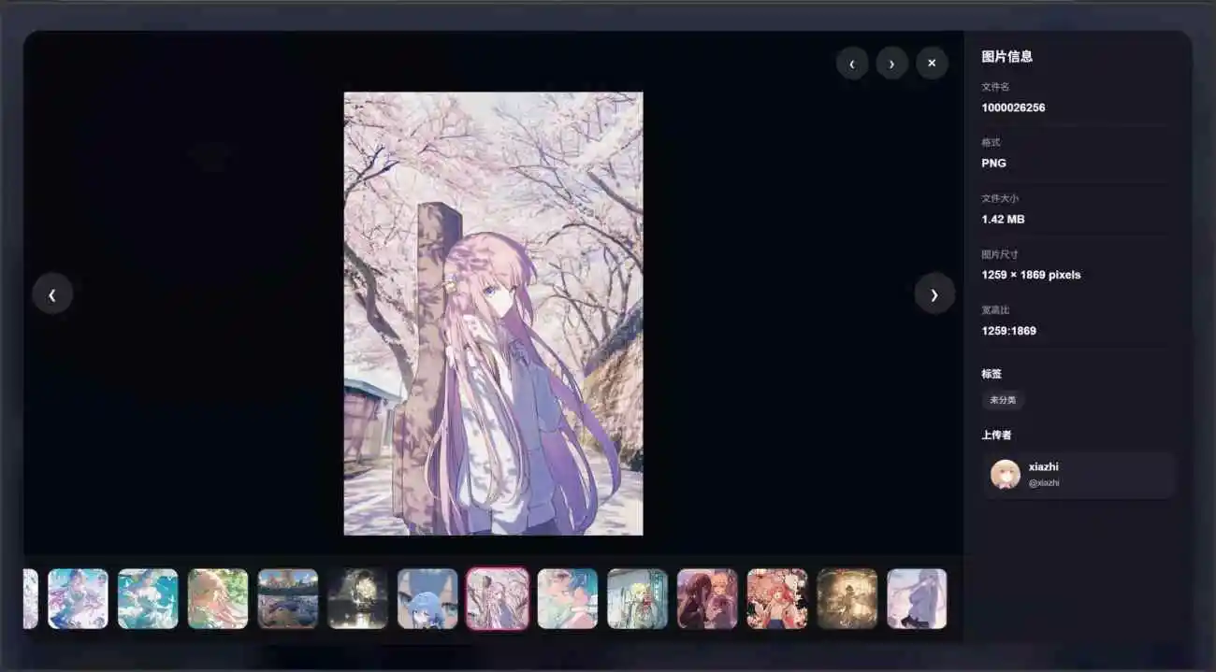Open the last pale purple-haired girl thumbnail
The height and width of the screenshot is (672, 1216).
pyautogui.click(x=917, y=598)
